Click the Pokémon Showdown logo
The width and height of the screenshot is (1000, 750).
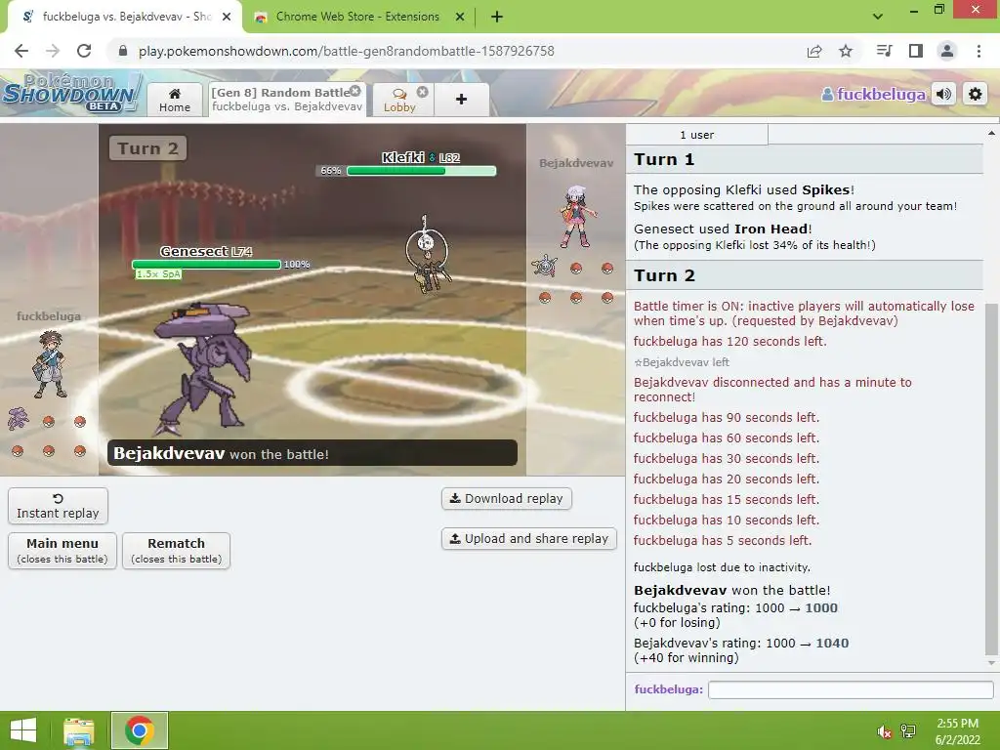pos(70,93)
